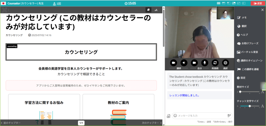266x126 pixels.
Task: Click the Japan flag icon in header
Action: (x=3, y=3)
